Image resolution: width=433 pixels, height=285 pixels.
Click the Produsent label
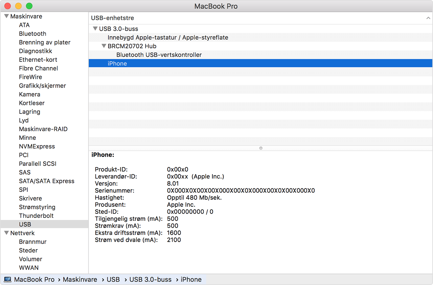coord(110,205)
